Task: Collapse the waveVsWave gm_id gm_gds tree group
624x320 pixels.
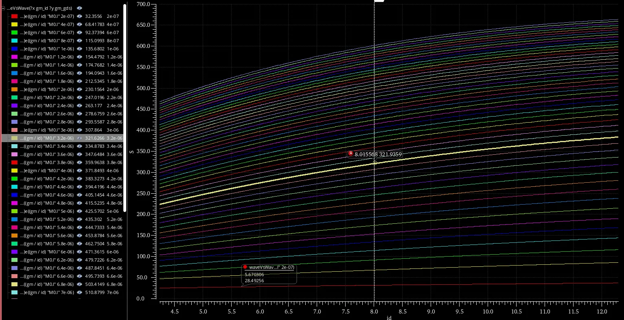Action: 3,8
